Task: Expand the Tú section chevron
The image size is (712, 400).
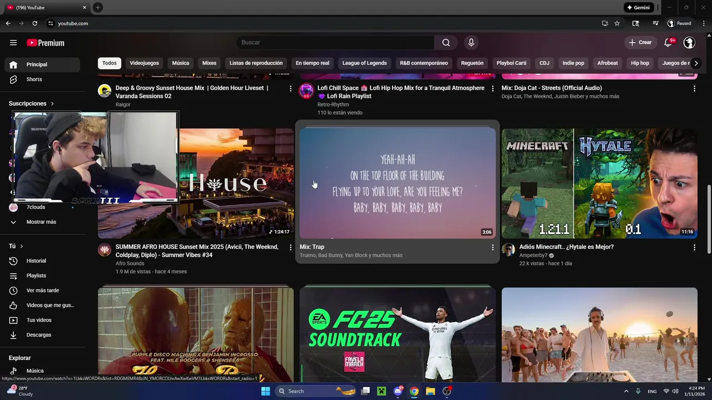Action: click(22, 246)
